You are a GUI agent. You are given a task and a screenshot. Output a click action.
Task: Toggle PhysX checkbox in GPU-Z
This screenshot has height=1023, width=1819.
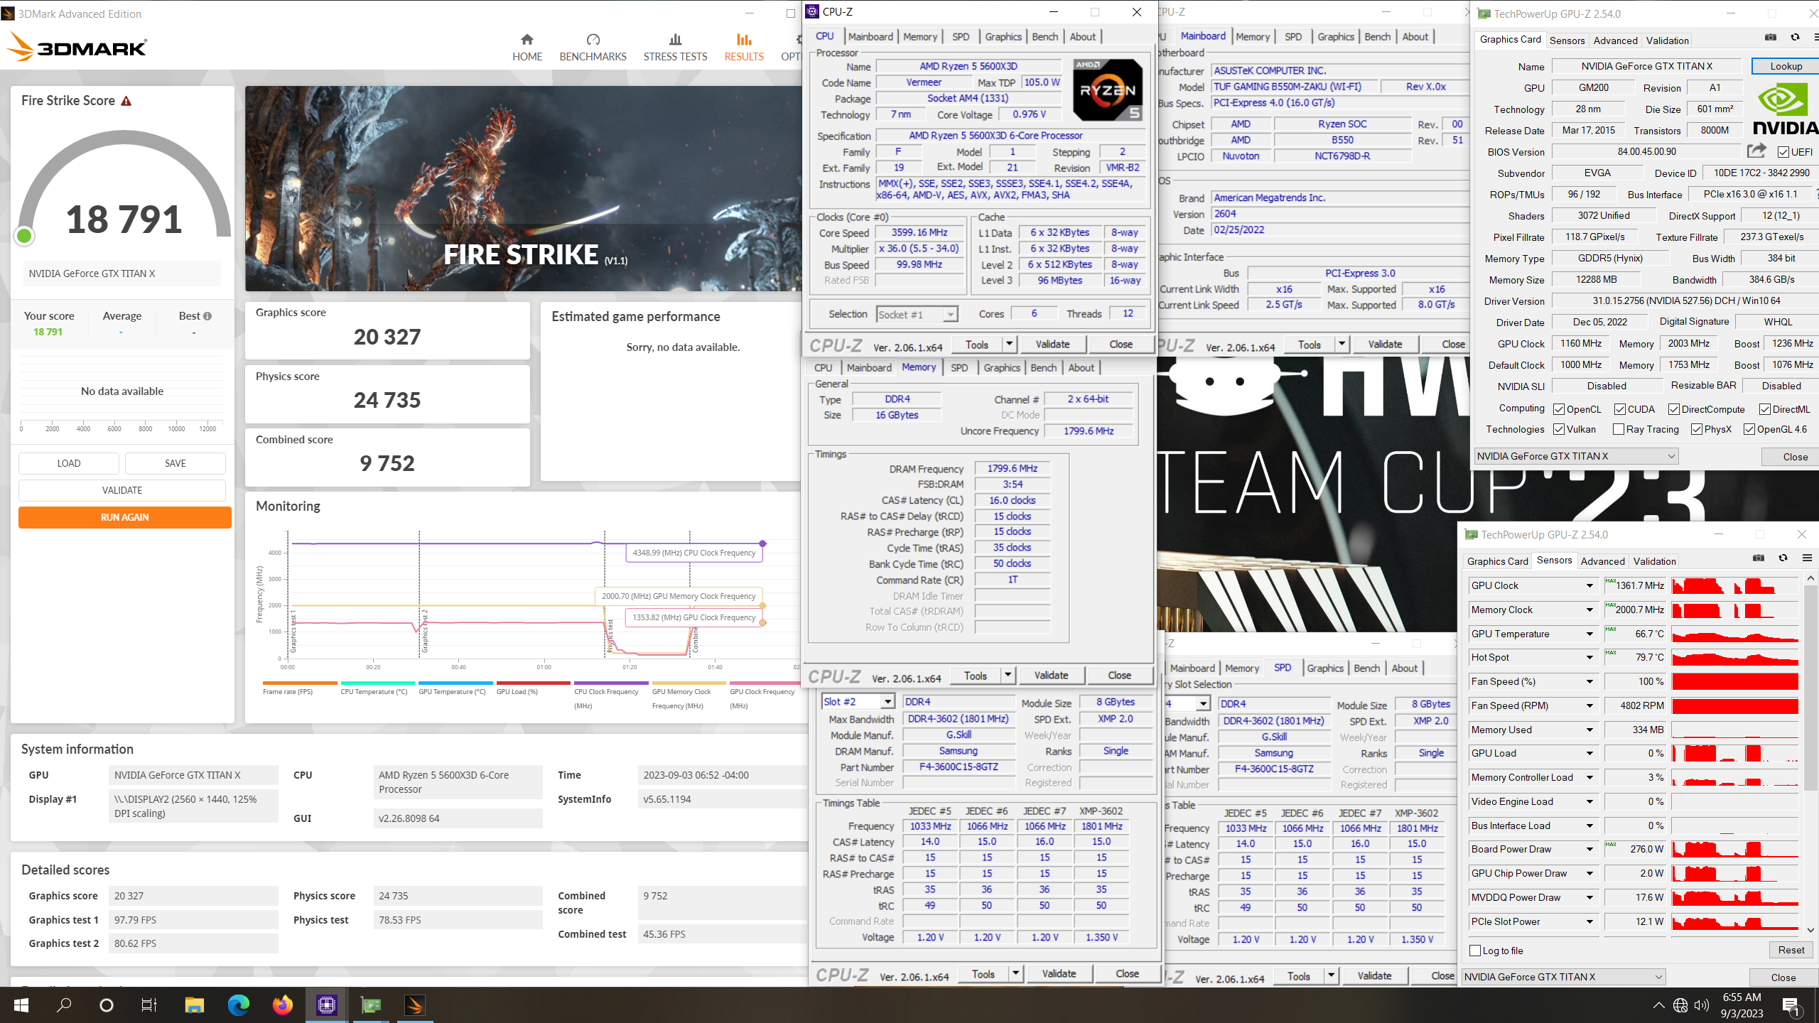click(1697, 429)
